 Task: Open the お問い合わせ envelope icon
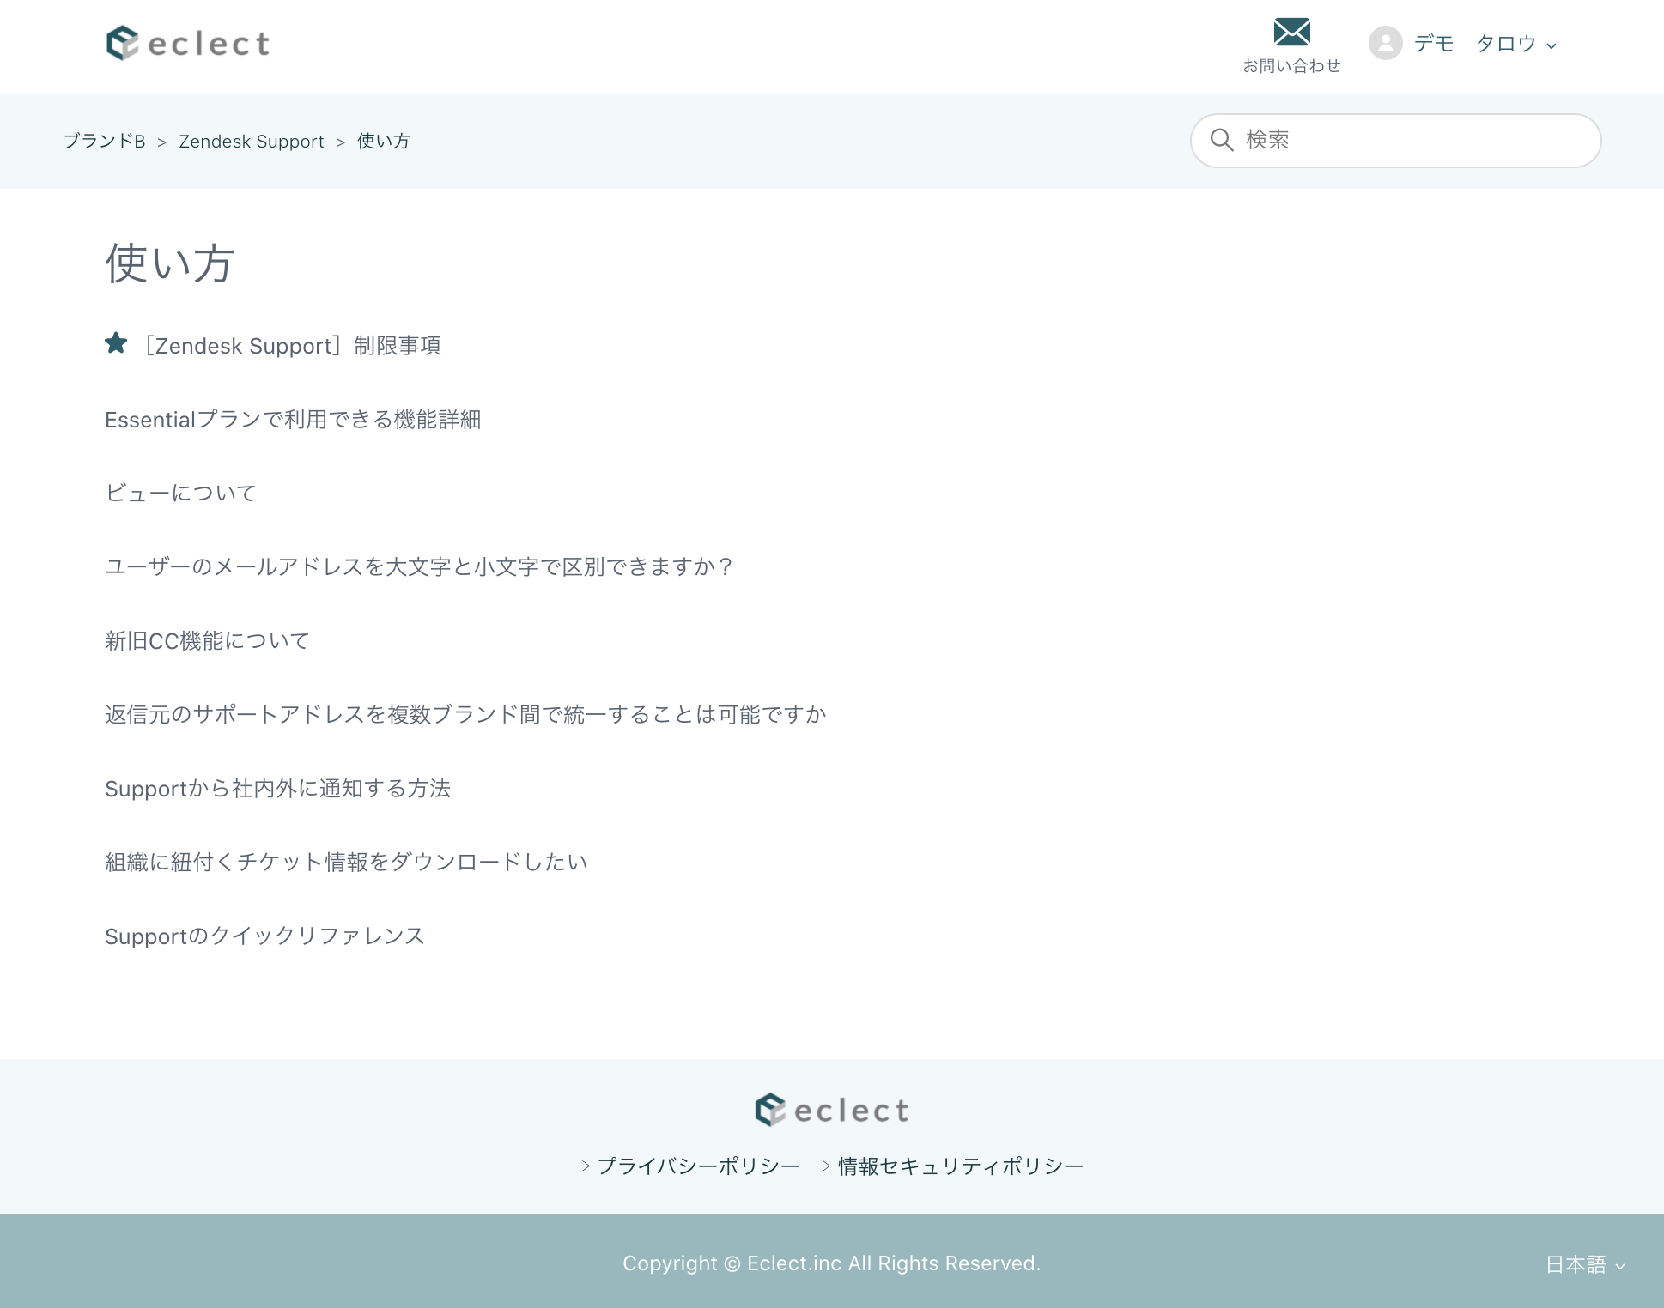click(x=1291, y=33)
